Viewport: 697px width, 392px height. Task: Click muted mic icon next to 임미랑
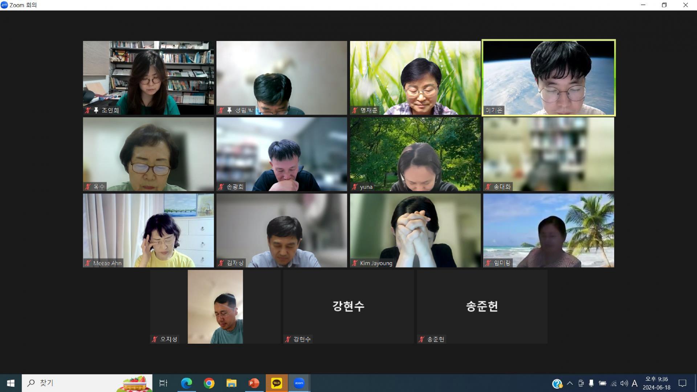[x=488, y=263]
